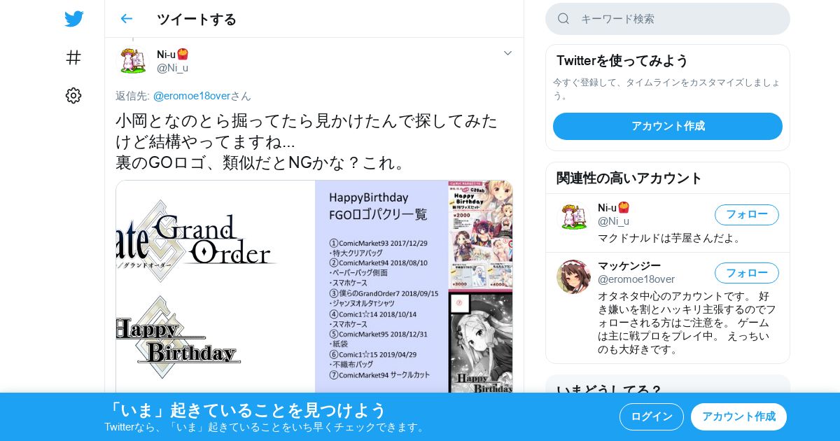The image size is (840, 441).
Task: Open the @eromoe18over handle in related accounts
Action: (636, 279)
